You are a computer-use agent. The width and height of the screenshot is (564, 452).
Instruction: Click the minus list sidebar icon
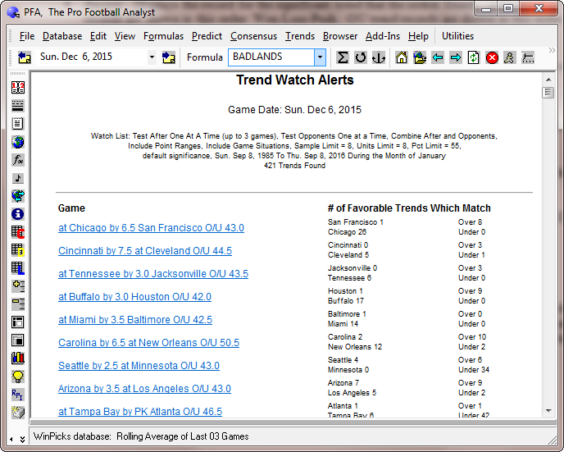point(18,304)
